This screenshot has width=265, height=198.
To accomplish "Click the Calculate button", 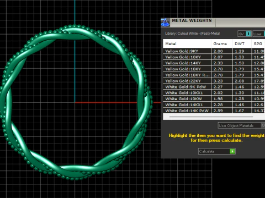I will (x=217, y=151).
